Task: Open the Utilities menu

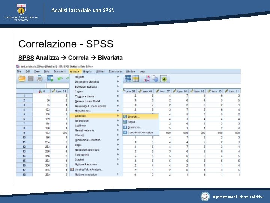Action: click(100, 71)
